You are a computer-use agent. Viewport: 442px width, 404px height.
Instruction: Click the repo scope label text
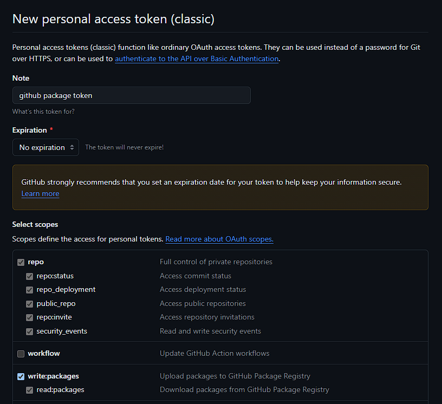(36, 262)
